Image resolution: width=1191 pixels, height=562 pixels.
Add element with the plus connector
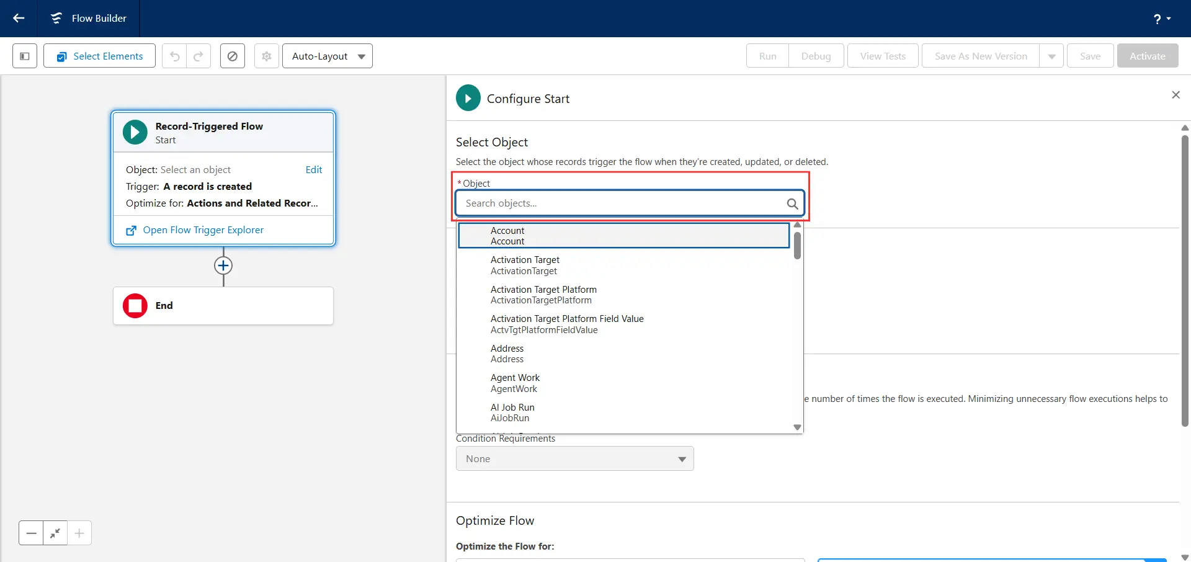point(223,265)
